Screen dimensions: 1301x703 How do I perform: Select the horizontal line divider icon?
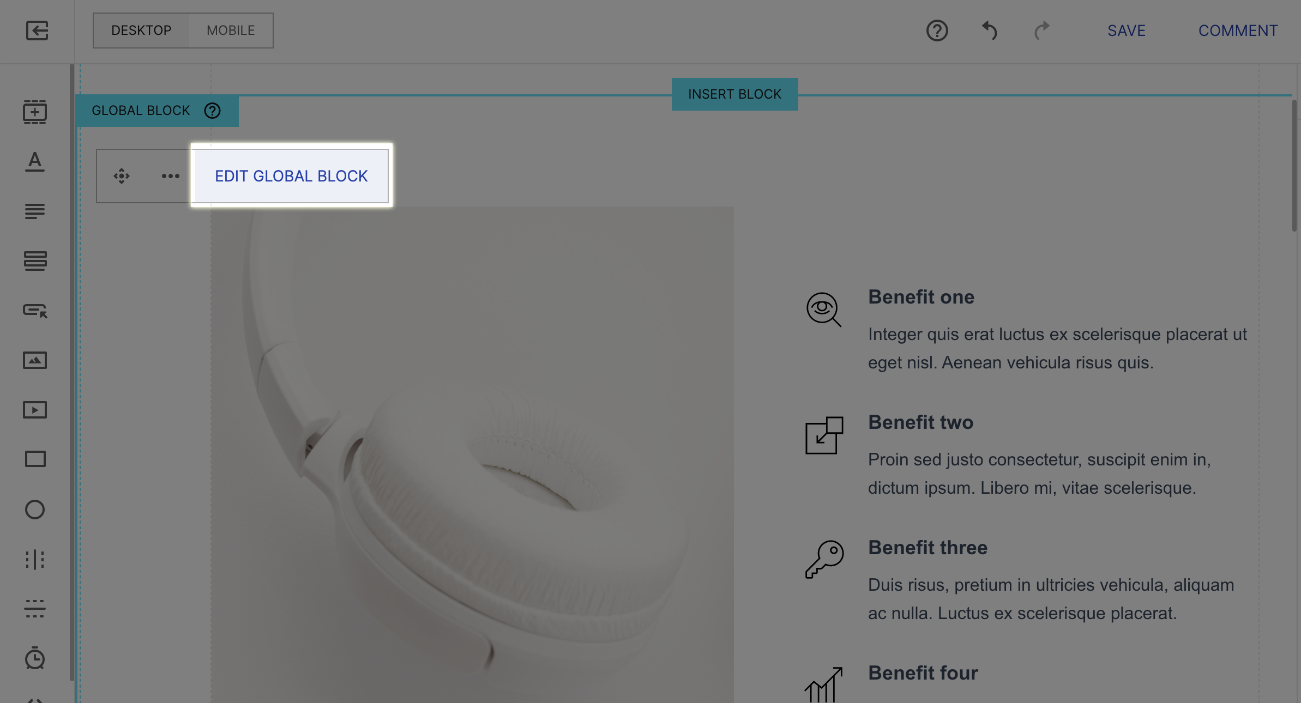pyautogui.click(x=35, y=609)
